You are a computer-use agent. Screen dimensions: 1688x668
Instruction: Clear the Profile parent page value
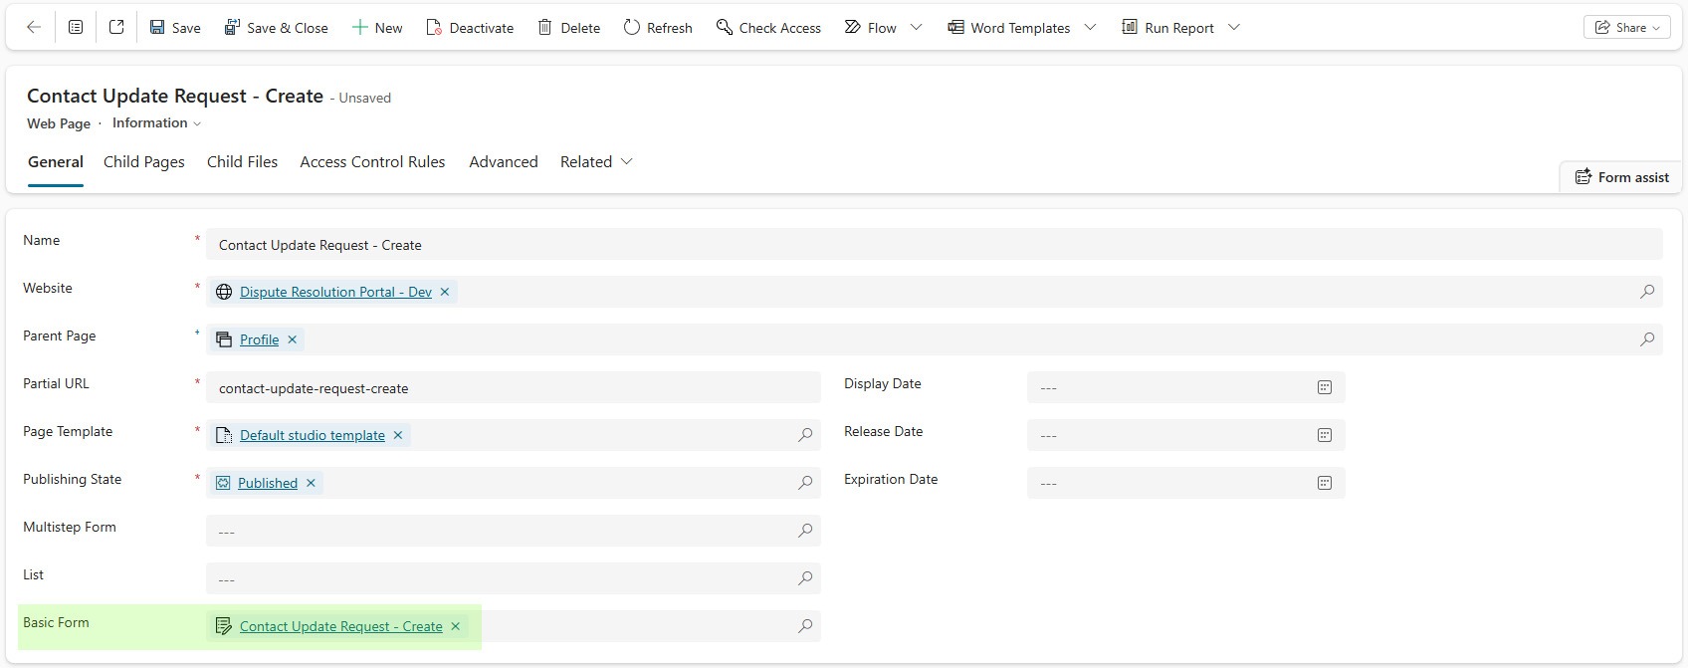pos(292,339)
